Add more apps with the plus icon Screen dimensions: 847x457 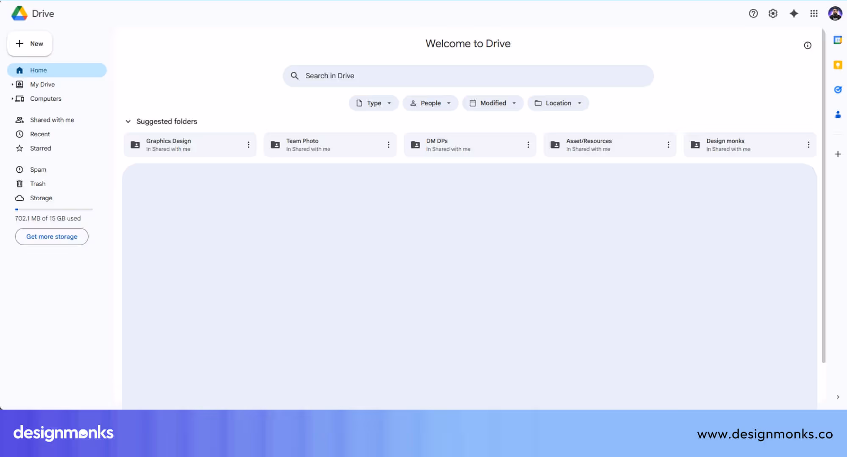click(838, 154)
